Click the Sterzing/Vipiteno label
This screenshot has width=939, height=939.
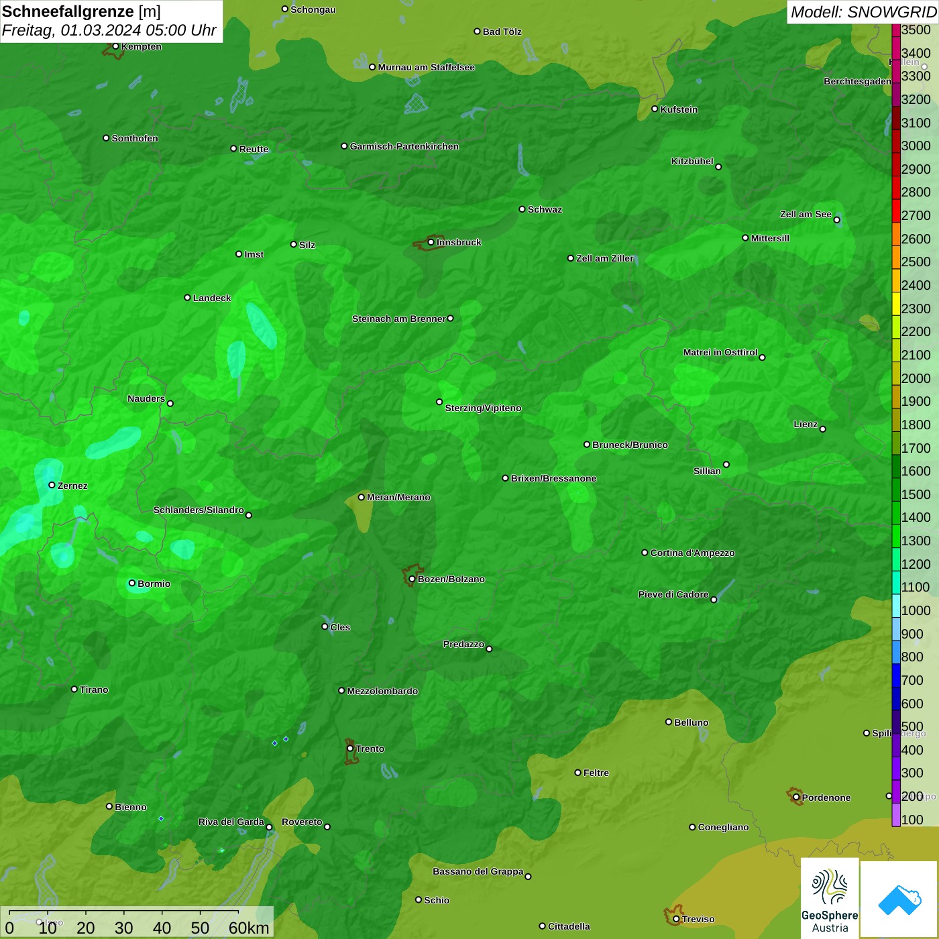pyautogui.click(x=483, y=408)
